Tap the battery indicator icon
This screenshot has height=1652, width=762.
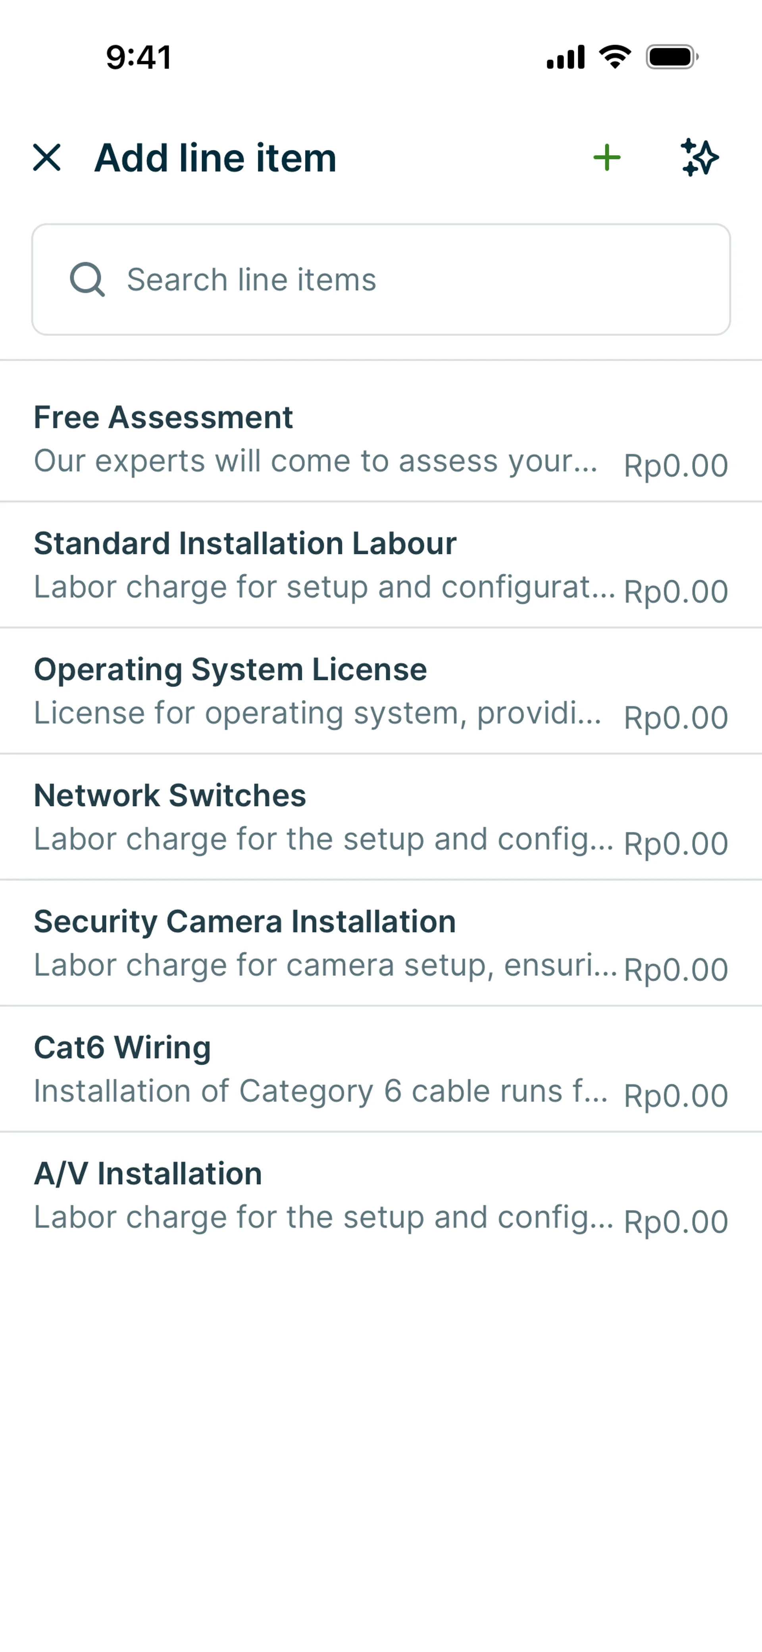(x=672, y=57)
